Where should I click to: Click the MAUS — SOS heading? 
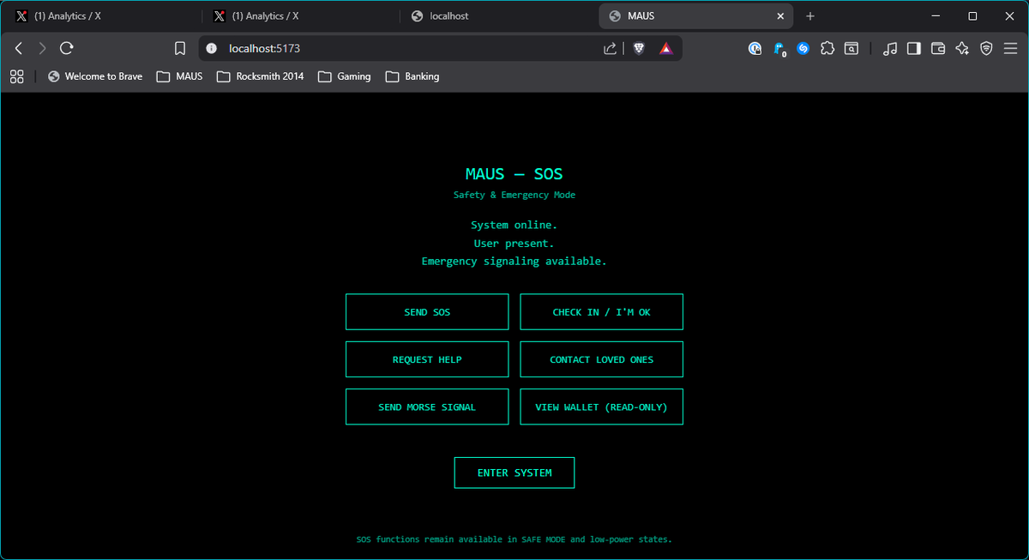point(514,174)
